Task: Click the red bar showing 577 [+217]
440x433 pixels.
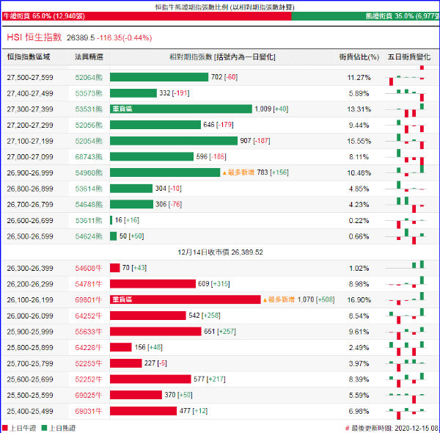Action: [x=150, y=379]
